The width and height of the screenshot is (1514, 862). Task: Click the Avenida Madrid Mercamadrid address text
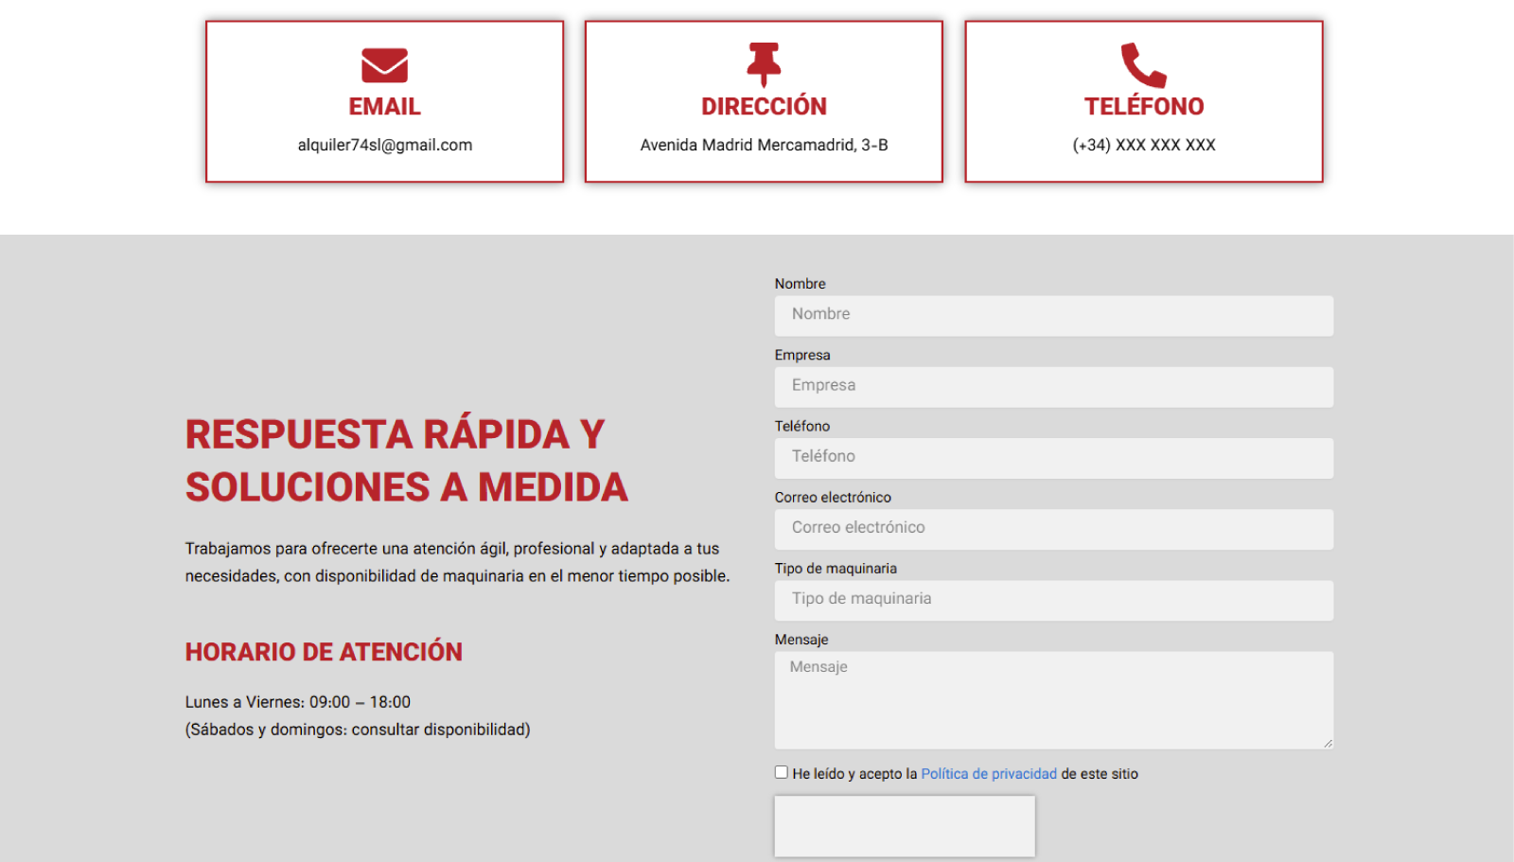(764, 145)
